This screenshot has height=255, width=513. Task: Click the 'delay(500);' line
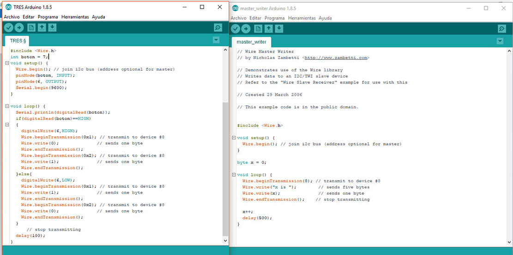pos(257,218)
